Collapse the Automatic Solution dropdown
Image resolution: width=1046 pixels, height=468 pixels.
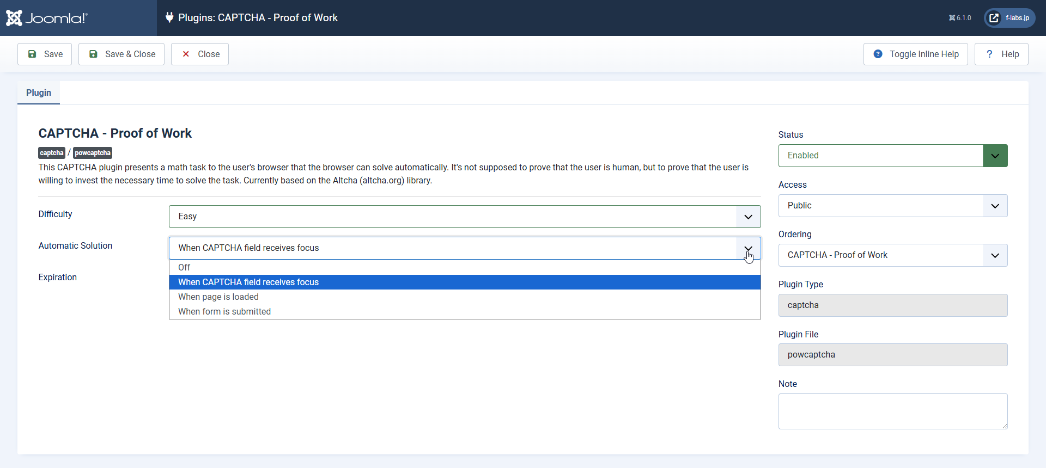[465, 248]
